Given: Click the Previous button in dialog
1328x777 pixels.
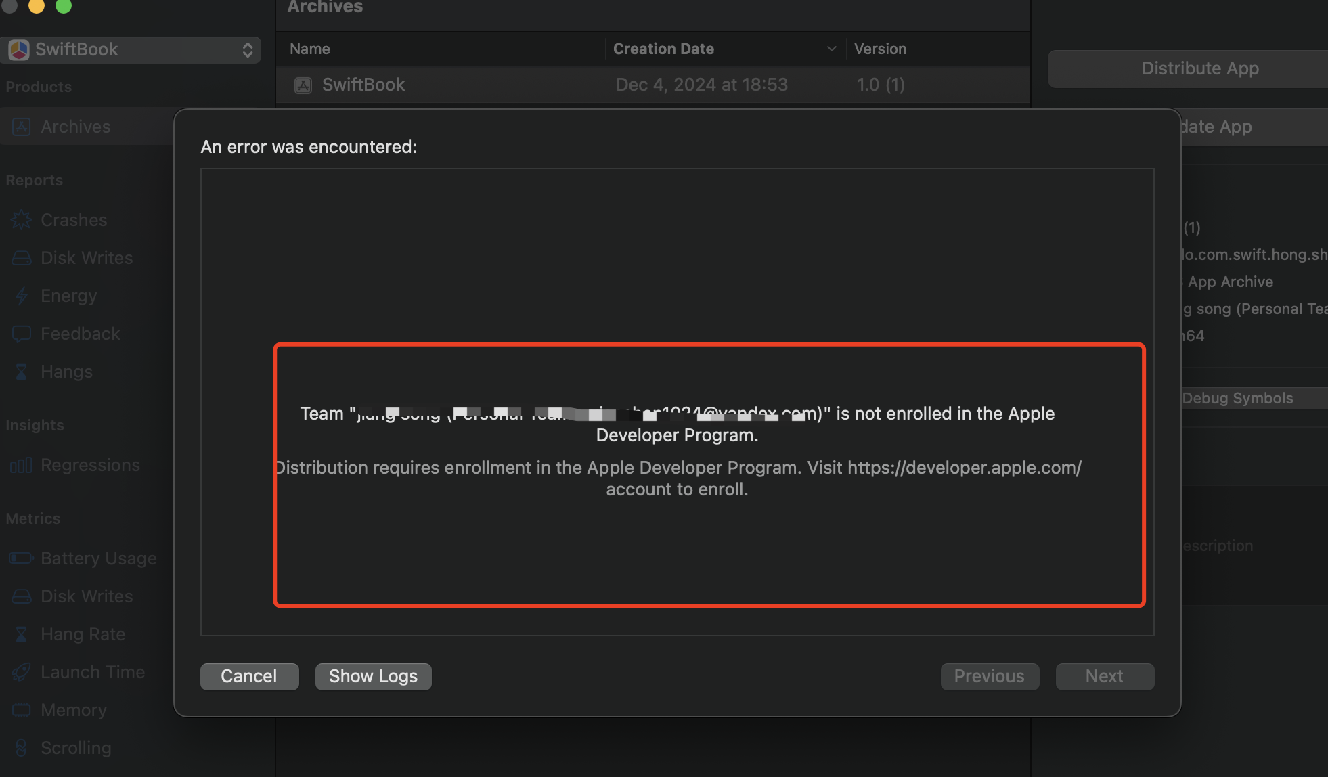Looking at the screenshot, I should point(989,676).
